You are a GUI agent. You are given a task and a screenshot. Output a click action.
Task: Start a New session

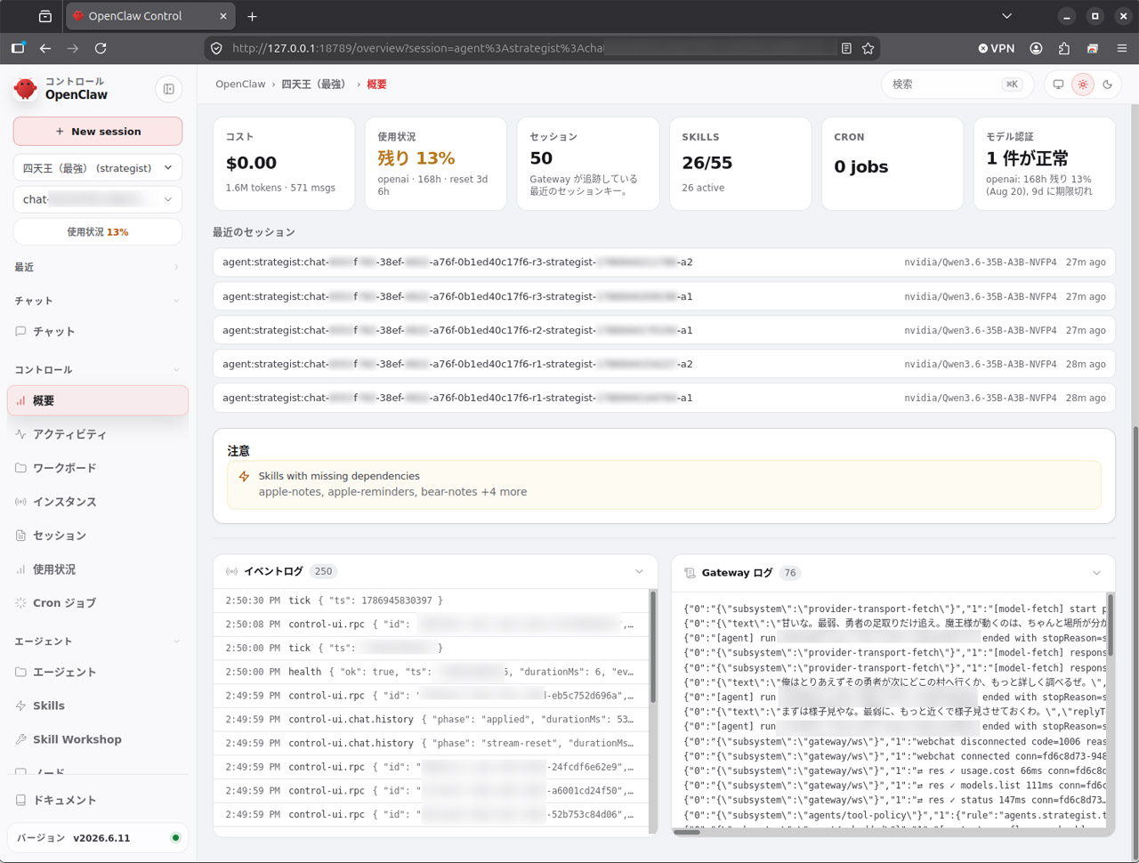click(98, 132)
